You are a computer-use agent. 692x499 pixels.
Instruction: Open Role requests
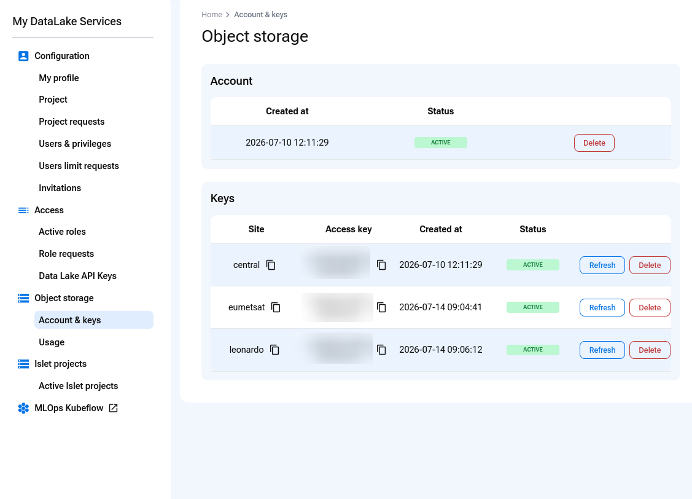[66, 254]
